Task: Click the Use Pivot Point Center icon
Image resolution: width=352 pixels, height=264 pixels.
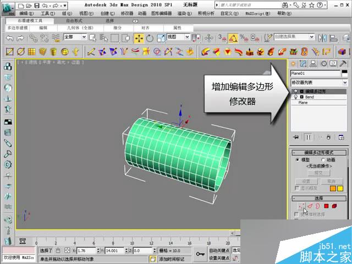Action: coord(196,38)
